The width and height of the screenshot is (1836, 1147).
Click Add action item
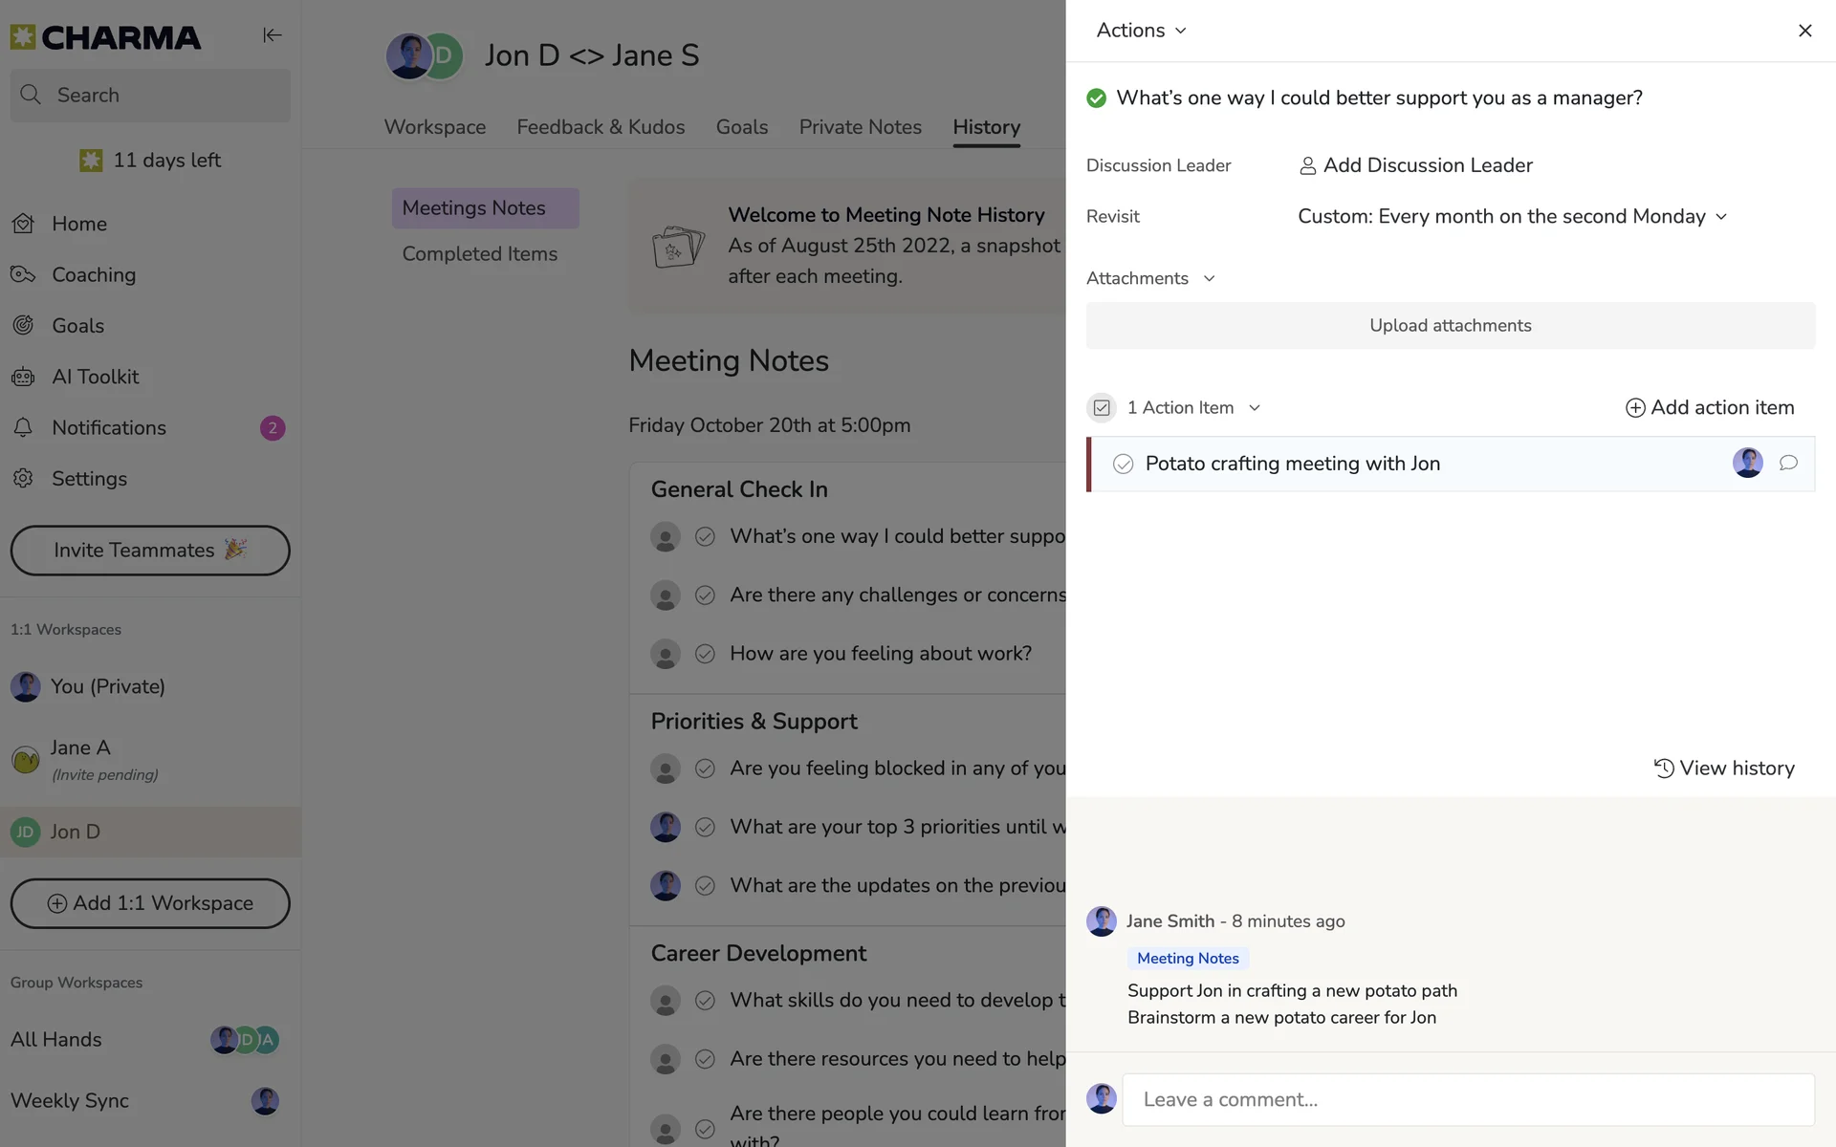pyautogui.click(x=1709, y=408)
